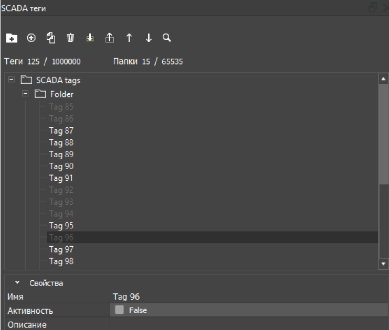Screen dimensions: 389x330
Task: Click the Имя field containing Tag 96
Action: 249,296
